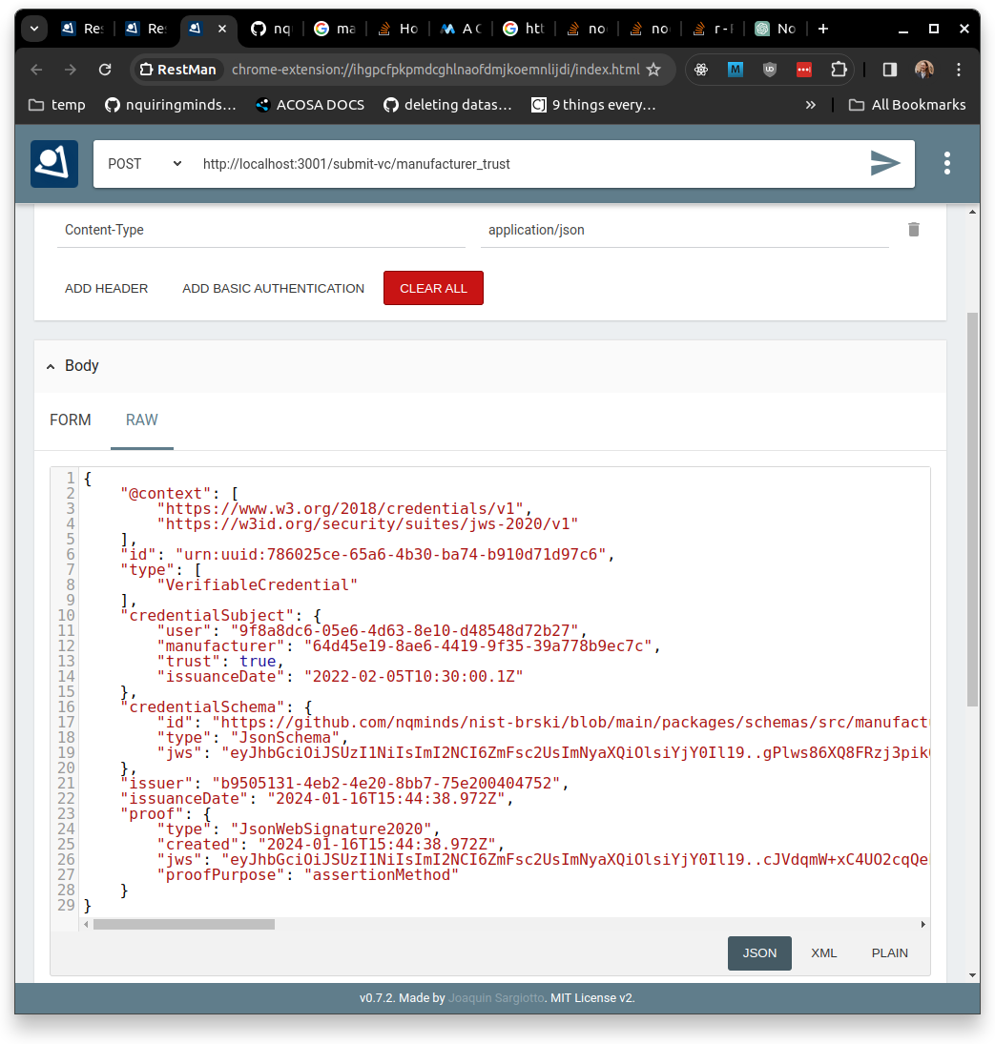Bookmark this page with the star icon
This screenshot has height=1044, width=995.
pyautogui.click(x=653, y=70)
